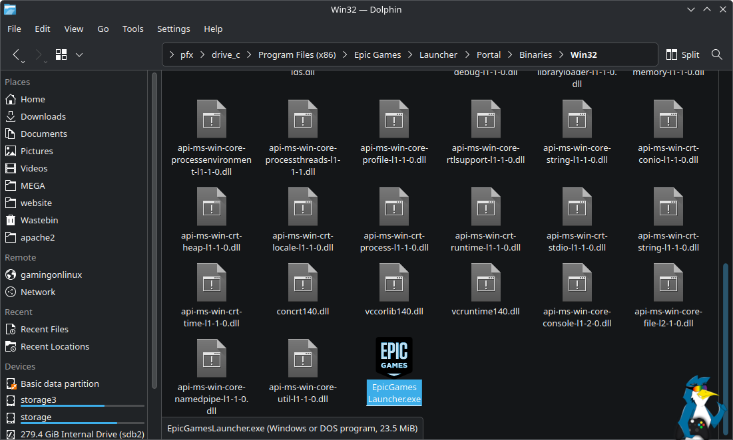Expand the chevron left of pfx breadcrumb
Viewport: 733px width, 440px height.
tap(172, 55)
